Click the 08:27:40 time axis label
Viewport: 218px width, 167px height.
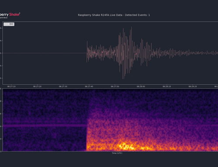pyautogui.click(x=89, y=86)
